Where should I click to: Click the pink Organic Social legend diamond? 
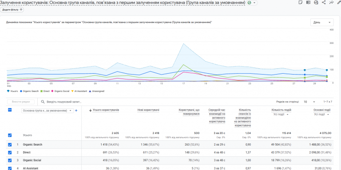point(52,91)
